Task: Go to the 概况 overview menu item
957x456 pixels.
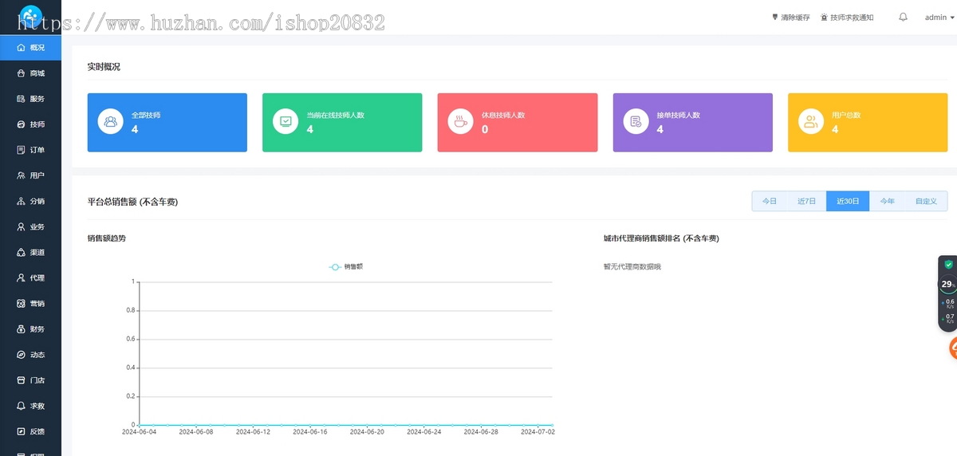Action: [30, 48]
